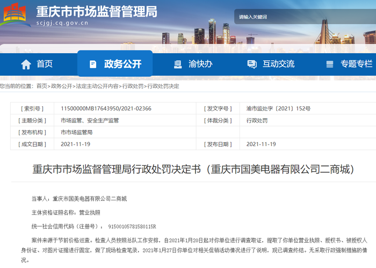Click the 主体资格证照名称：营业执照 line
This screenshot has height=268, width=376.
click(66, 213)
